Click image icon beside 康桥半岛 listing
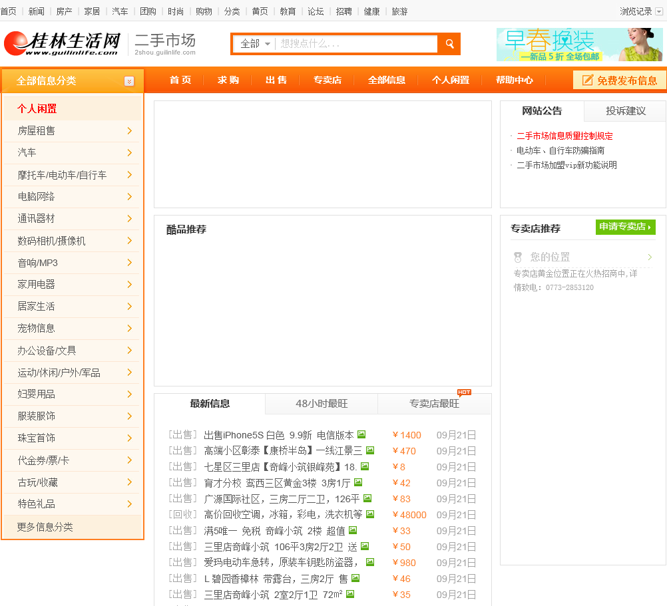This screenshot has height=606, width=667. pos(370,450)
